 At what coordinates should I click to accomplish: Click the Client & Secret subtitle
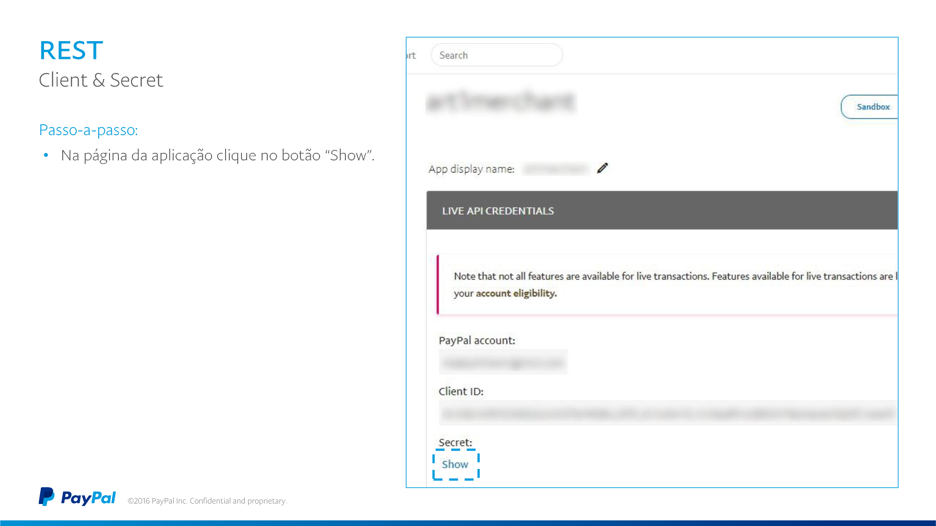pyautogui.click(x=101, y=80)
